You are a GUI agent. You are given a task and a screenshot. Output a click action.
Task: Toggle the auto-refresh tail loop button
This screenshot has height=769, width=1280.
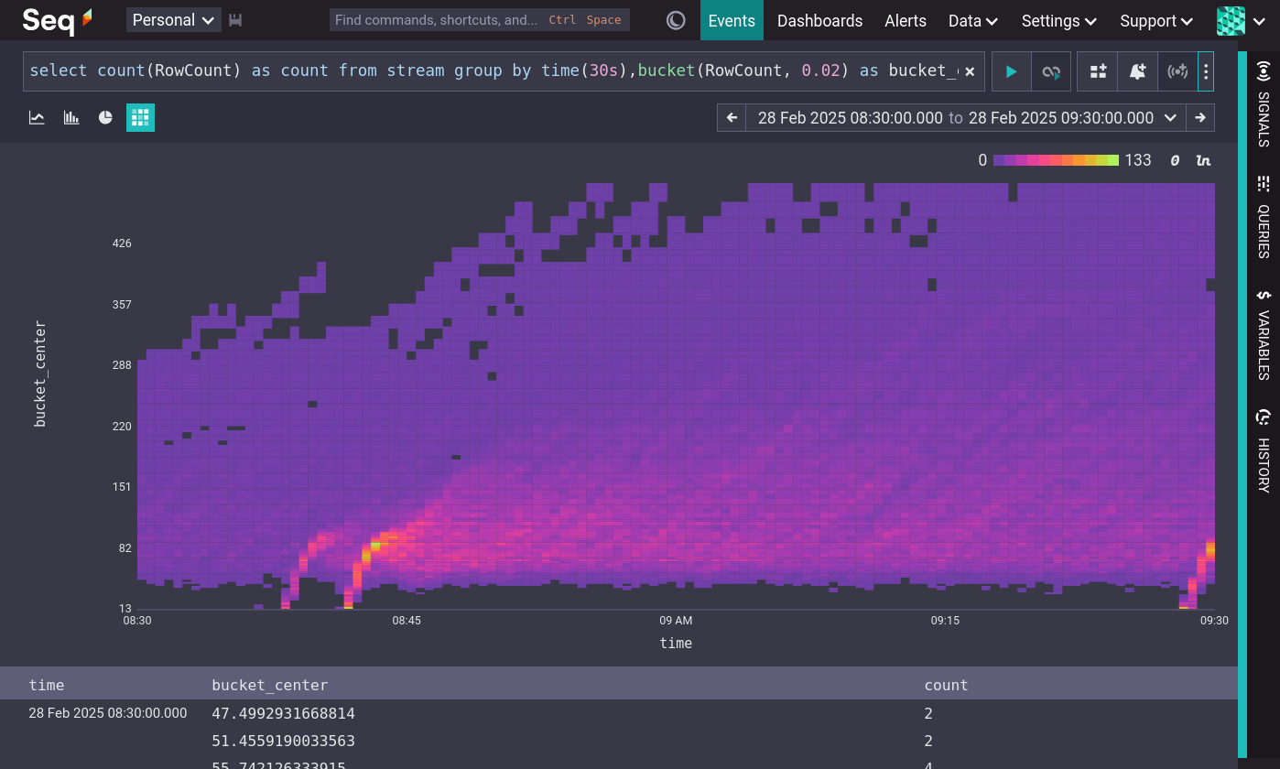[1051, 71]
